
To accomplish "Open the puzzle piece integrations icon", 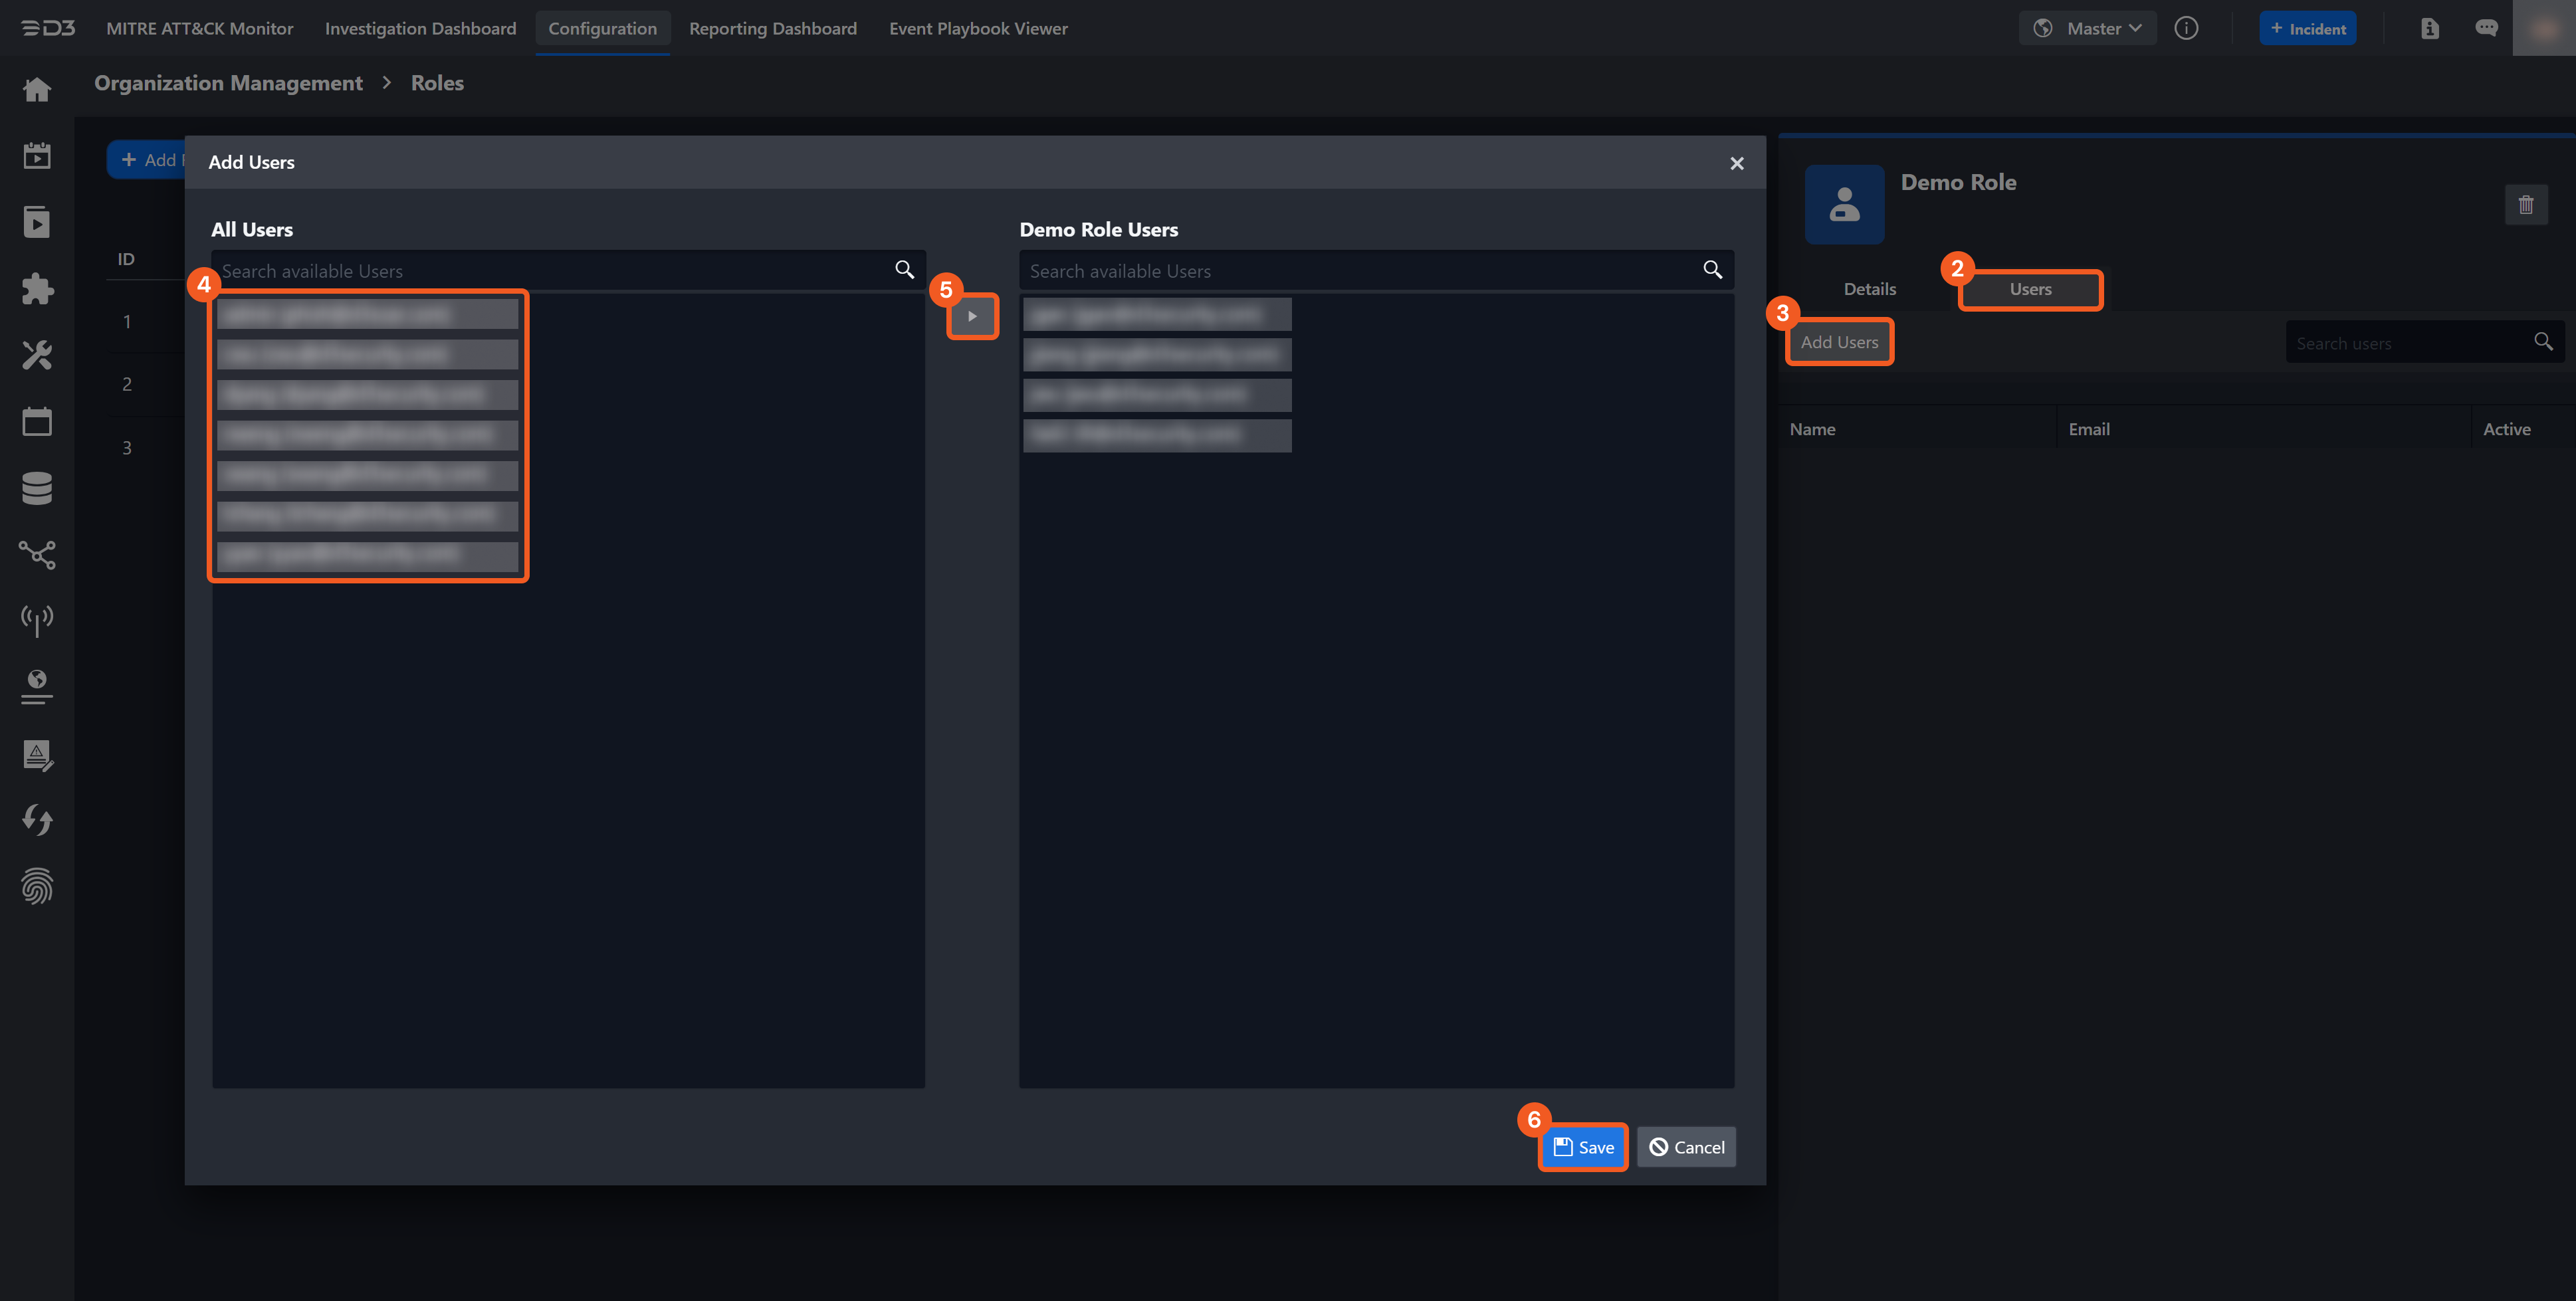I will click(37, 289).
